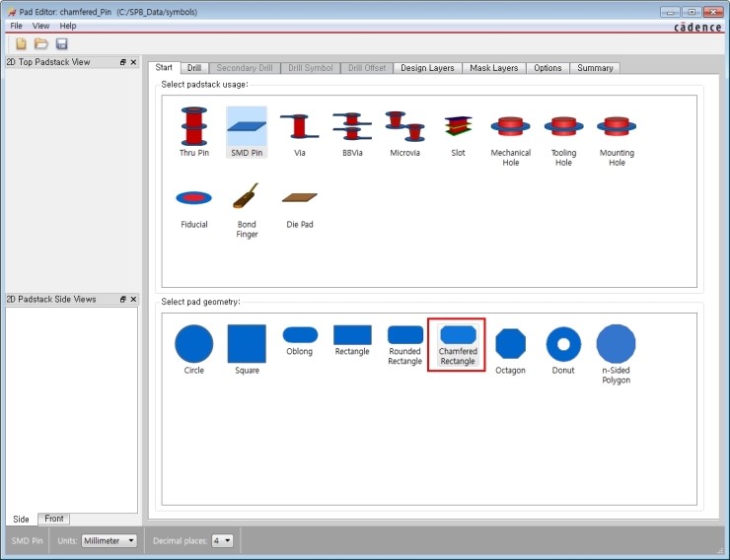Choose Chamfered Rectangle pad geometry
Image resolution: width=730 pixels, height=560 pixels.
click(458, 345)
